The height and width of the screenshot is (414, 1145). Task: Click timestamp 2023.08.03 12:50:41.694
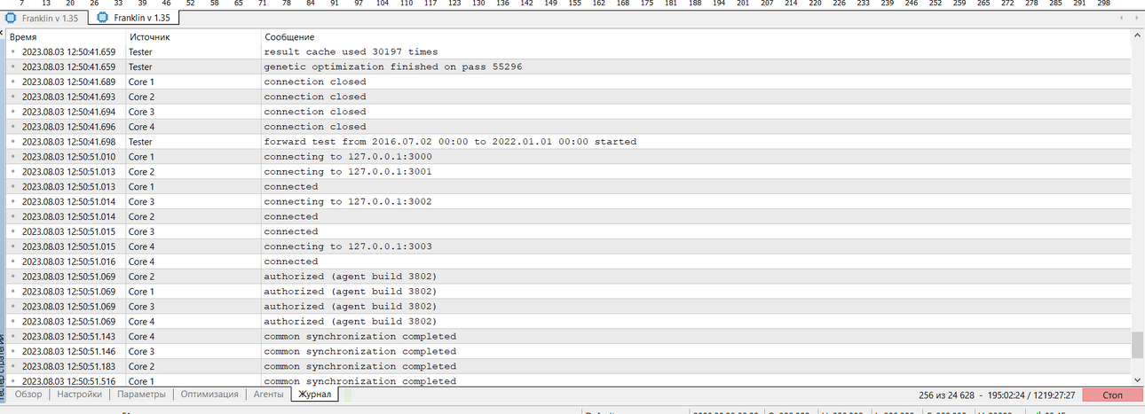68,112
